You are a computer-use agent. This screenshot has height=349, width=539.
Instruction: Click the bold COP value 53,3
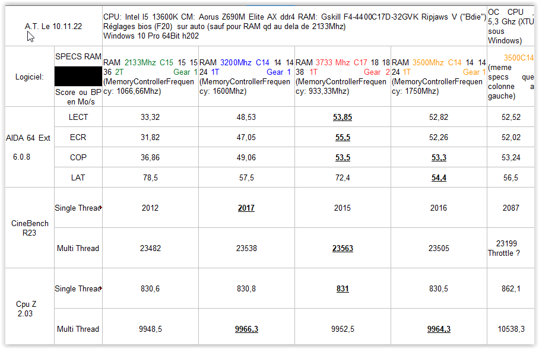pos(439,157)
